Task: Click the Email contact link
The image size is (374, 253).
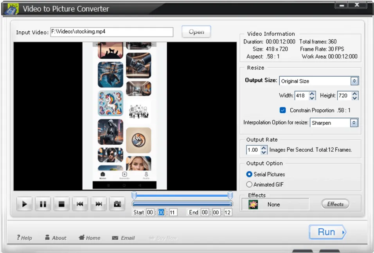Action: 123,238
